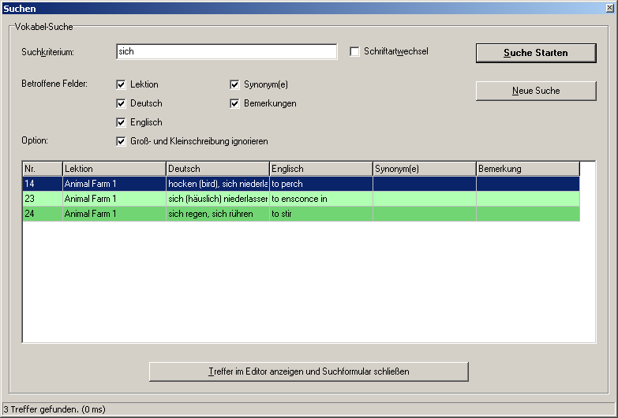Toggle Groß- und Kleinschreibung ignorieren option
618x418 pixels.
point(122,141)
